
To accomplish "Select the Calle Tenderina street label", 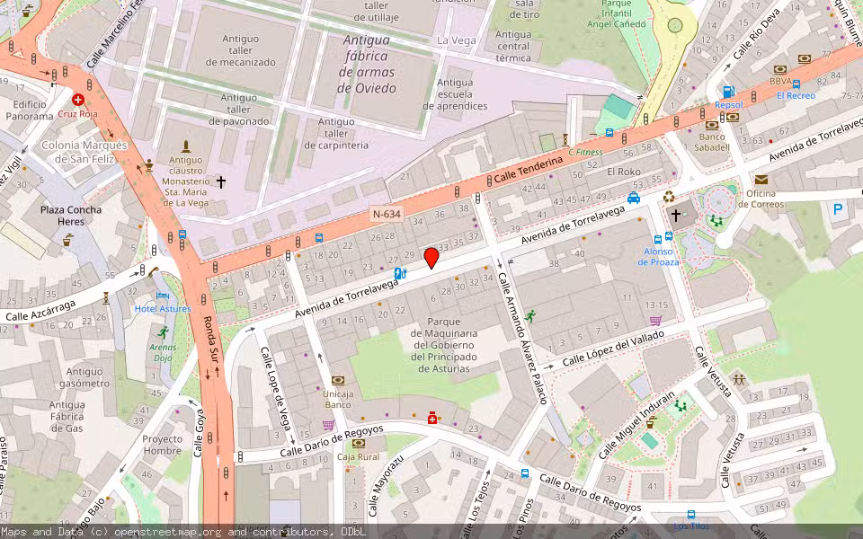I will pos(529,170).
